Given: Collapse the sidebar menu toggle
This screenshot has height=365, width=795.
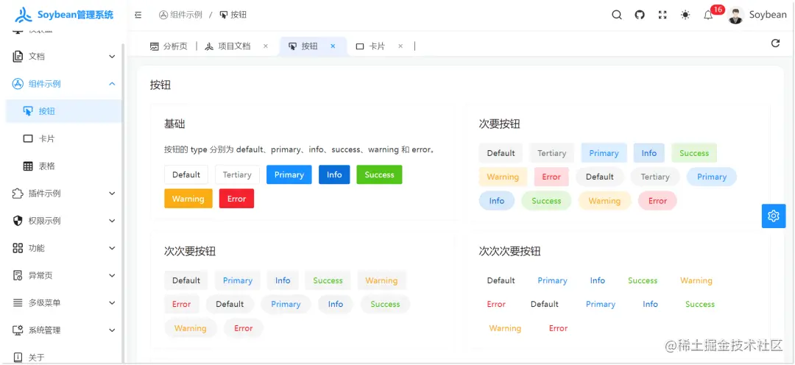Looking at the screenshot, I should click(x=138, y=15).
